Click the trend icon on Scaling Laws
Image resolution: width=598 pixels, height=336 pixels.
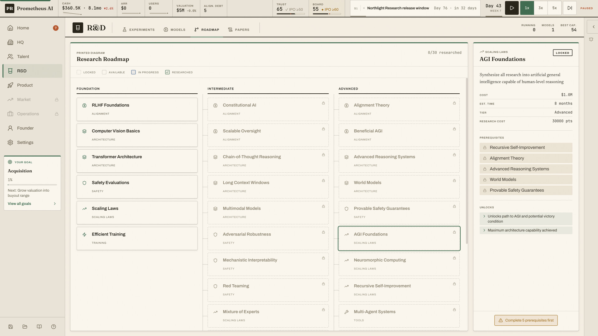point(84,209)
